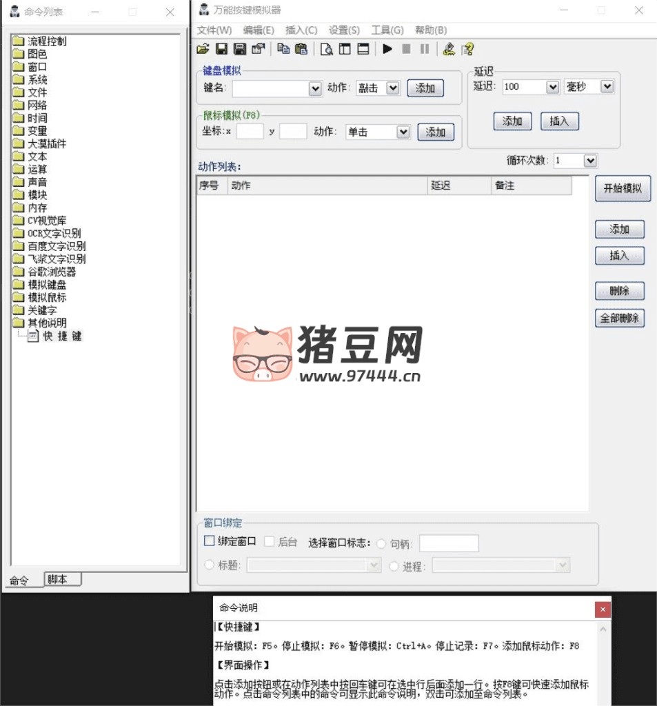The height and width of the screenshot is (706, 657).
Task: Open the 毫秒 delay unit dropdown
Action: point(607,87)
